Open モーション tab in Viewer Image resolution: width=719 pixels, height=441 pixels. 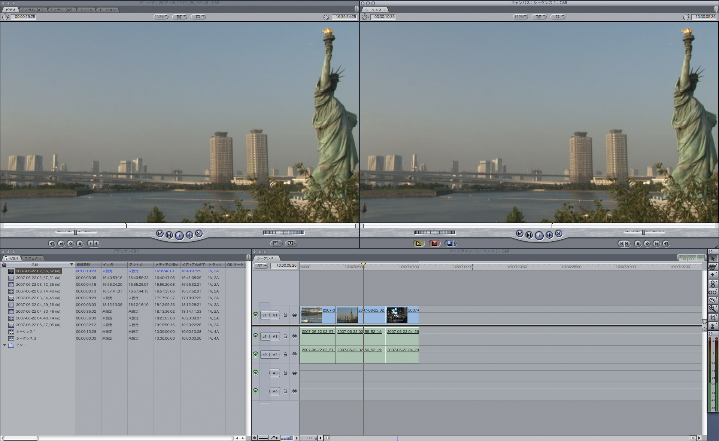107,10
